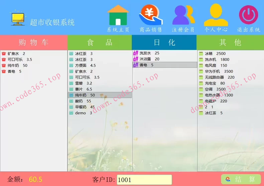Image resolution: width=264 pixels, height=186 pixels.
Task: Select 空调 3500 in the 其他 list
Action: tap(231, 89)
